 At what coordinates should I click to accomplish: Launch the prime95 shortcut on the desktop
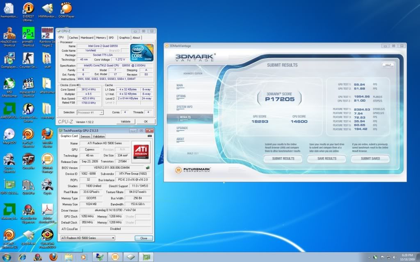28,37
